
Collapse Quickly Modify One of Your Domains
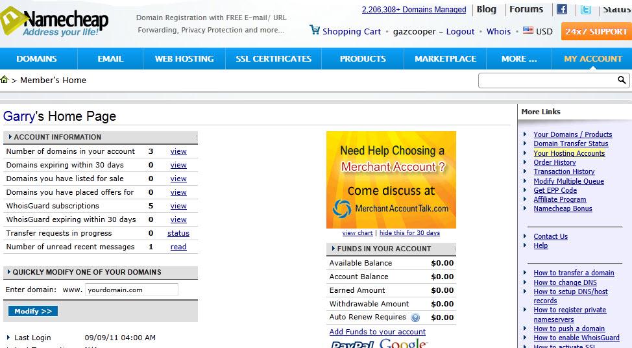8,272
